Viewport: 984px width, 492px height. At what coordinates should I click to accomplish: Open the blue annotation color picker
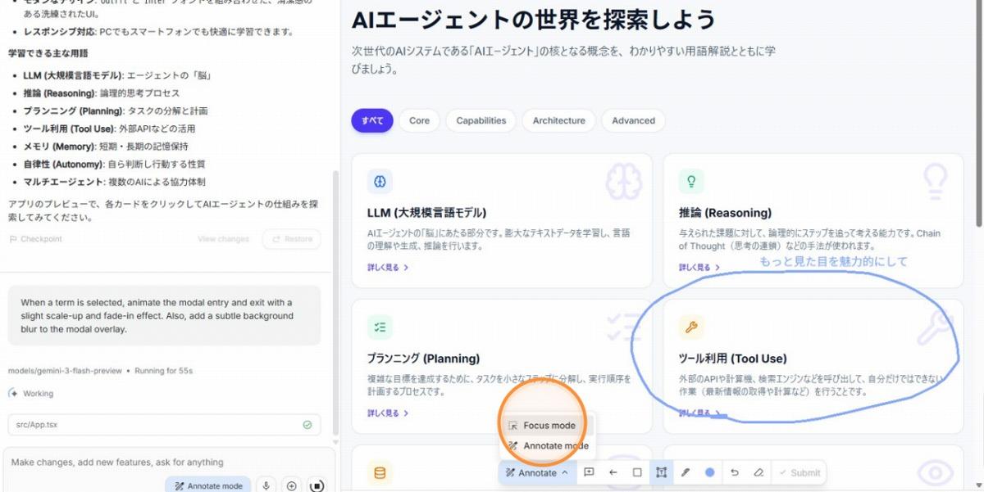click(x=710, y=472)
